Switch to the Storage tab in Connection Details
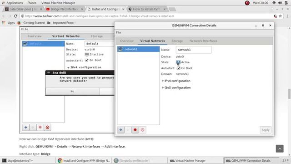The width and height of the screenshot is (291, 164). pyautogui.click(x=177, y=41)
